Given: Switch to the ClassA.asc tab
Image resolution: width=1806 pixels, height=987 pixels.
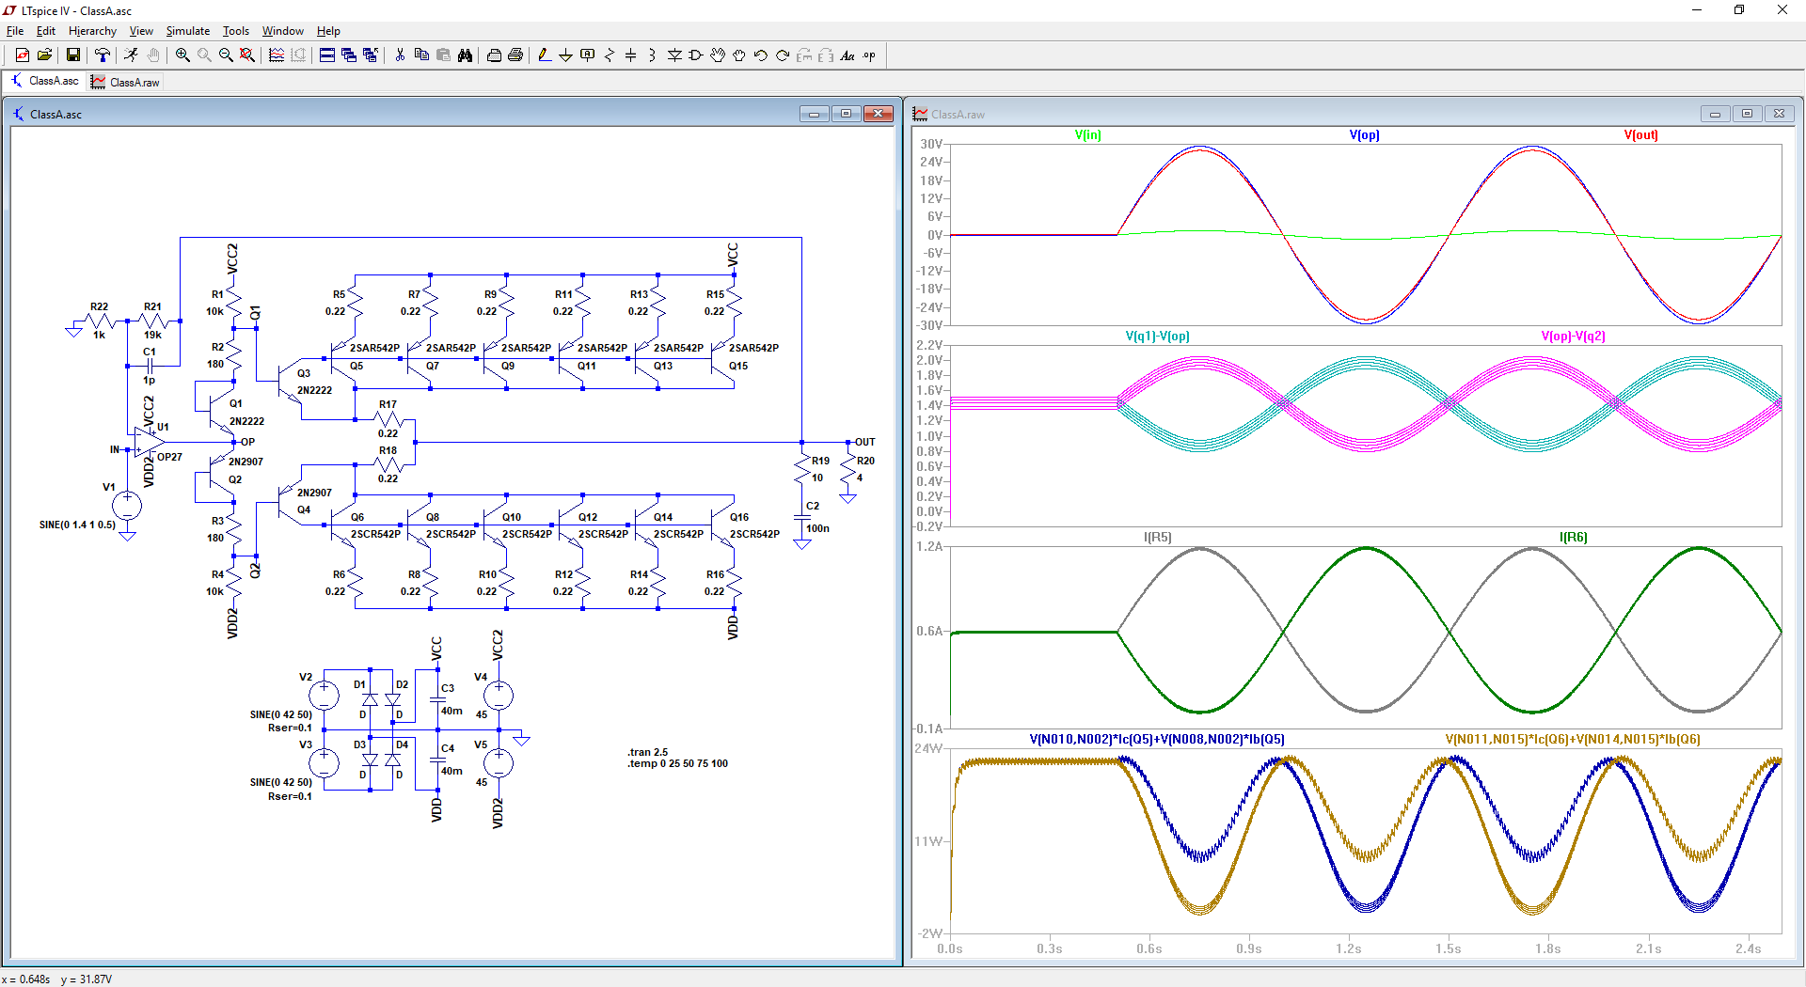Looking at the screenshot, I should pos(45,81).
